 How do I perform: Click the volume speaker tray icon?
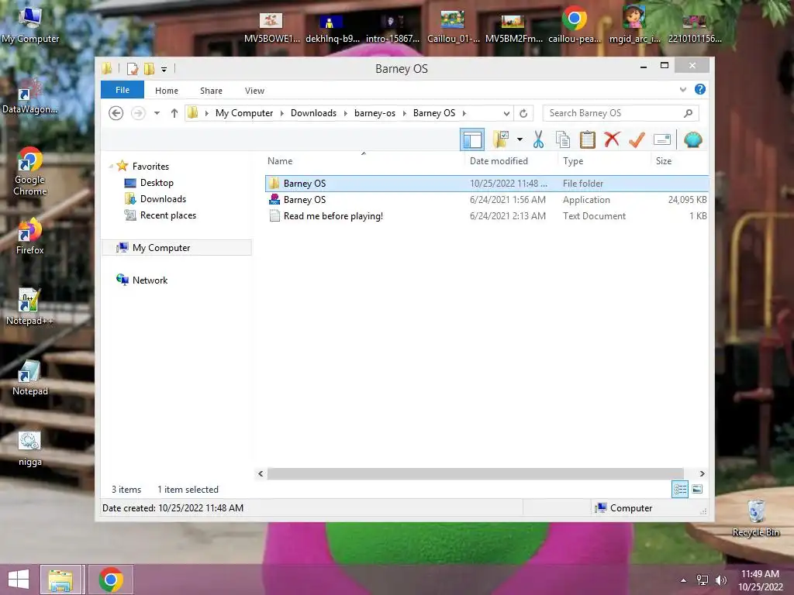(720, 580)
